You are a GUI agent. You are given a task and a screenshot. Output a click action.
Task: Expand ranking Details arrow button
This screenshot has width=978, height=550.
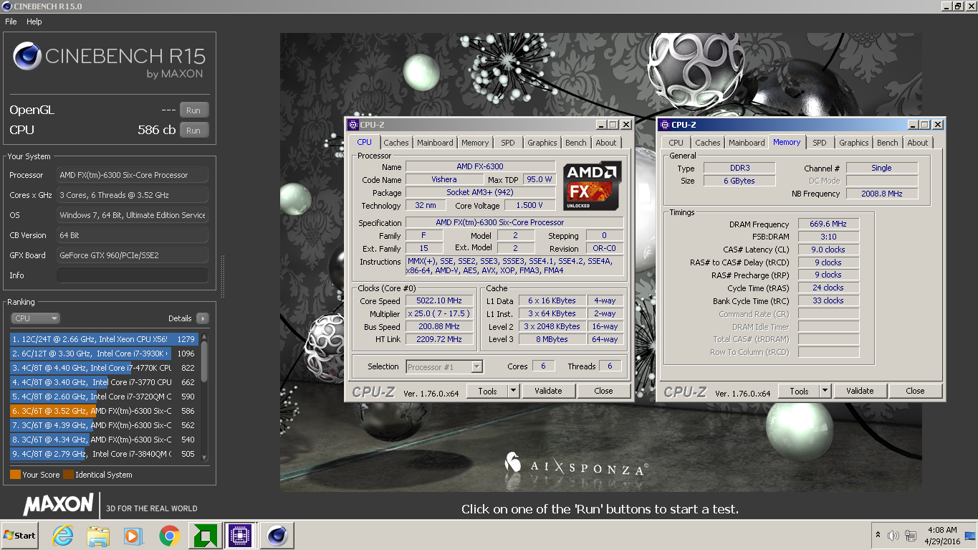click(202, 318)
